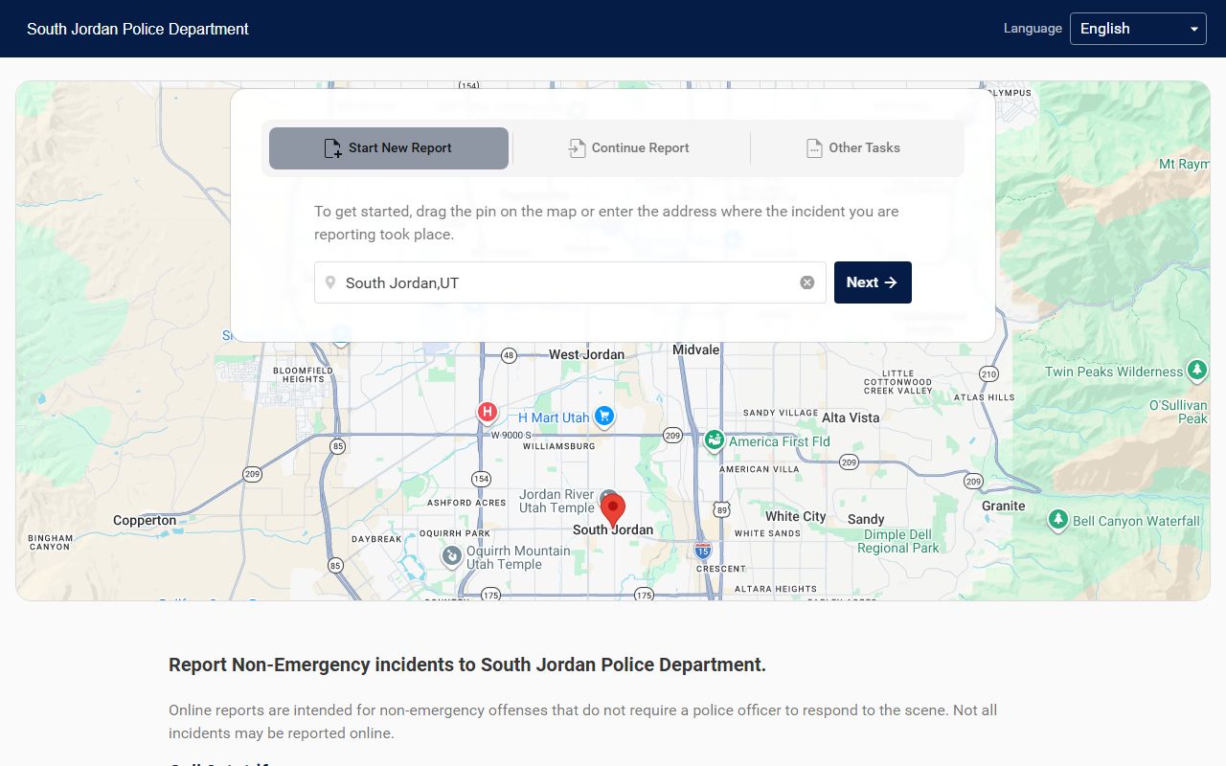The width and height of the screenshot is (1226, 766).
Task: Click the Twin Peaks Wilderness tree marker
Action: point(1196,370)
